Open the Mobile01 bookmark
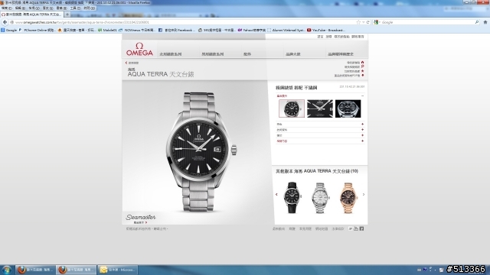 pyautogui.click(x=107, y=31)
